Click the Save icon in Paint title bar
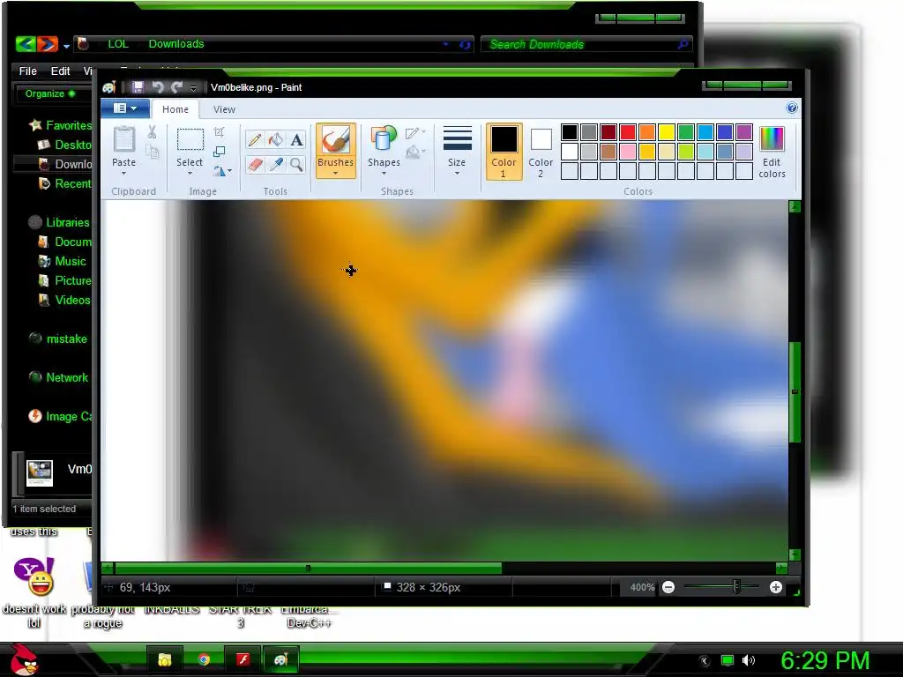The height and width of the screenshot is (677, 903). (138, 87)
